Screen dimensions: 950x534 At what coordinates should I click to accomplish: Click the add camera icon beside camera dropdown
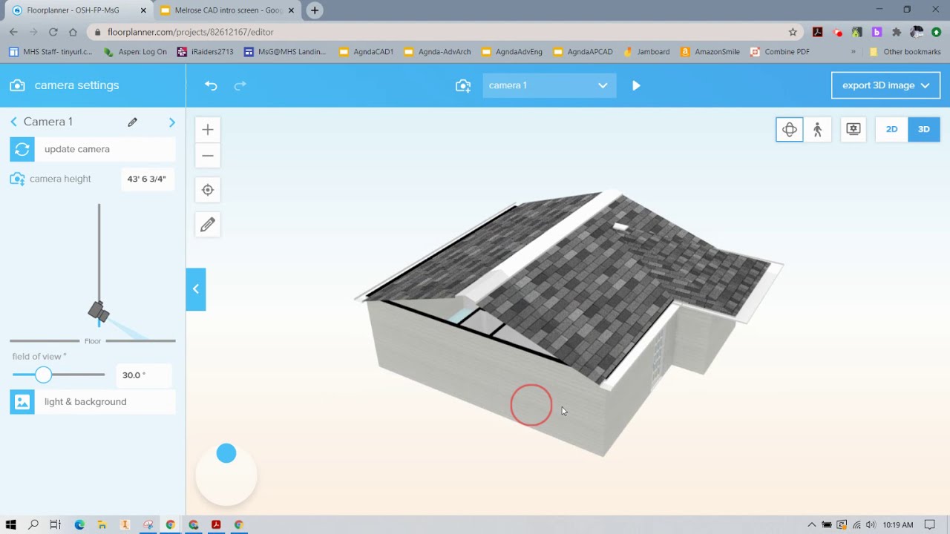coord(463,85)
